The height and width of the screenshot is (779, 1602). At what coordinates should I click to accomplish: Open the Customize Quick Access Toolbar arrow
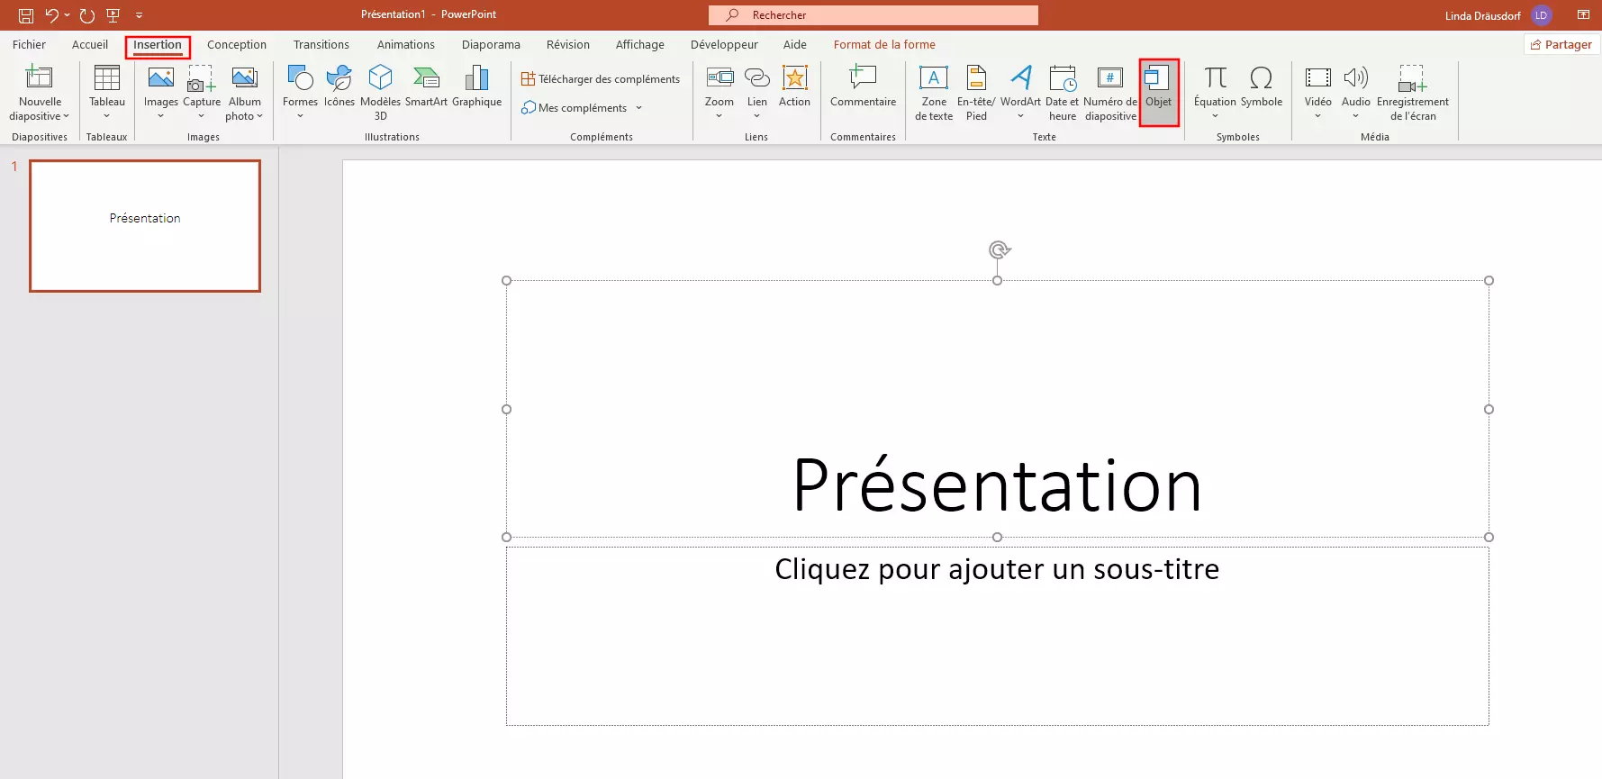pyautogui.click(x=139, y=15)
